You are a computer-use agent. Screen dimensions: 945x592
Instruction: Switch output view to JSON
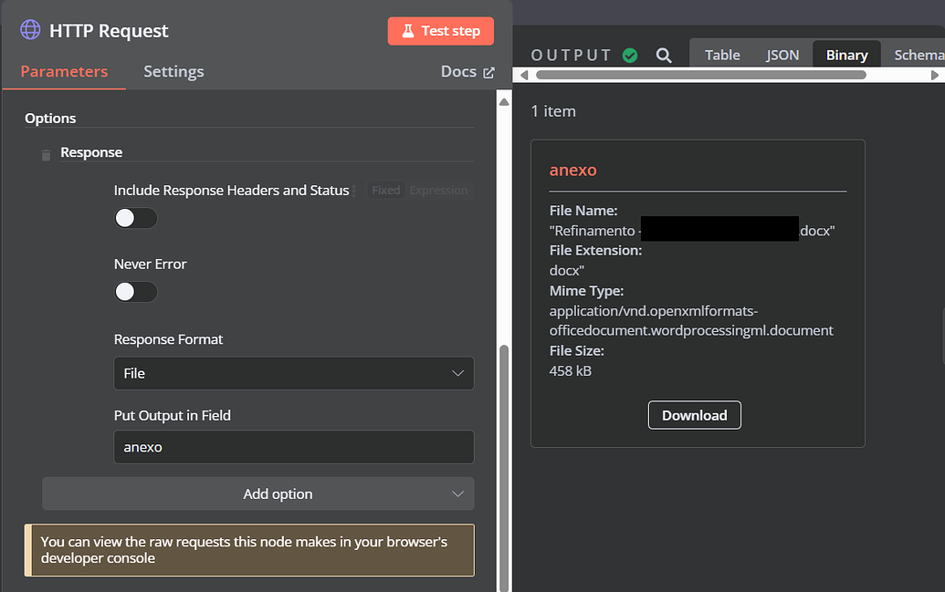[782, 54]
